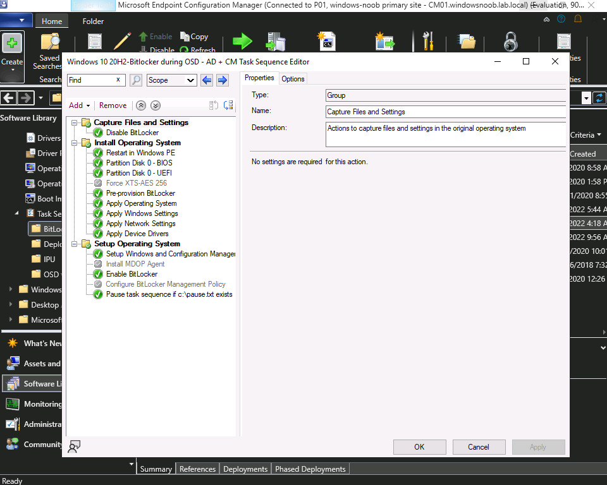Clear the Find box with x
The width and height of the screenshot is (607, 485).
[118, 80]
